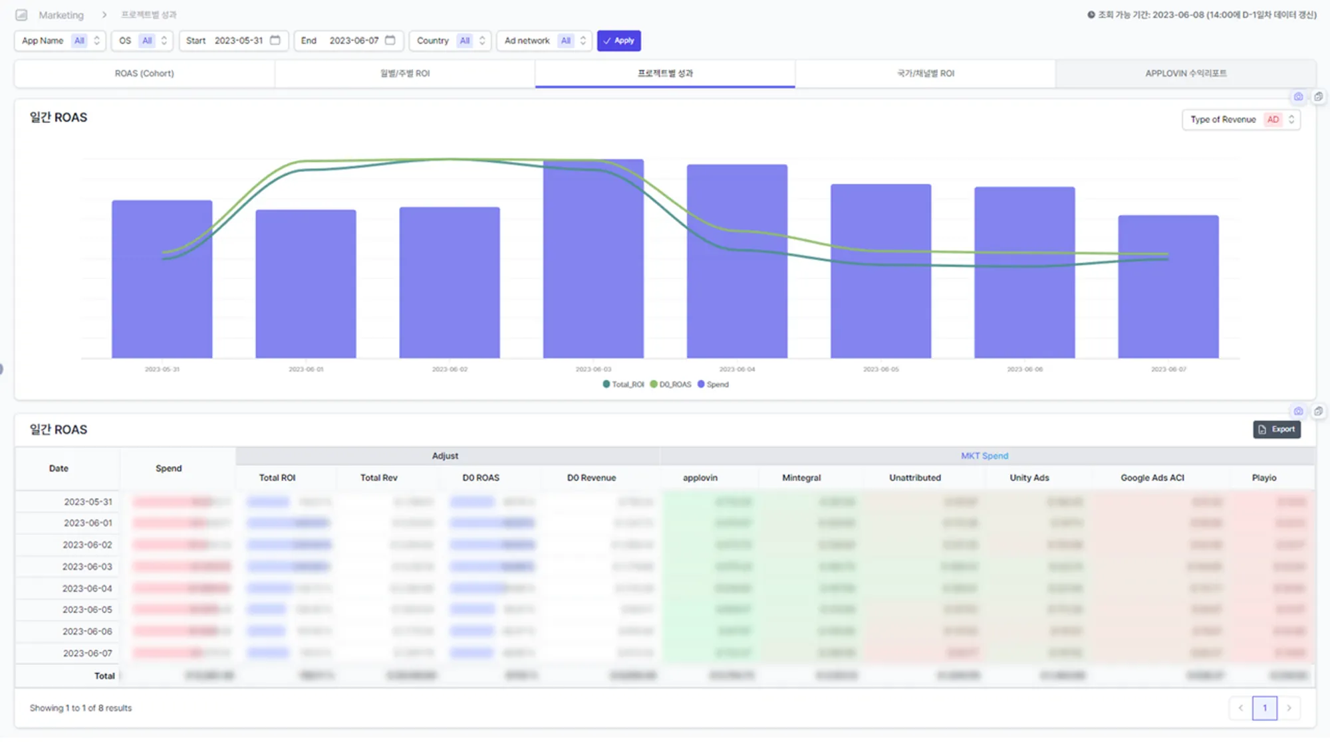This screenshot has height=742, width=1330.
Task: Expand the Type of Revenue selector
Action: pyautogui.click(x=1240, y=120)
